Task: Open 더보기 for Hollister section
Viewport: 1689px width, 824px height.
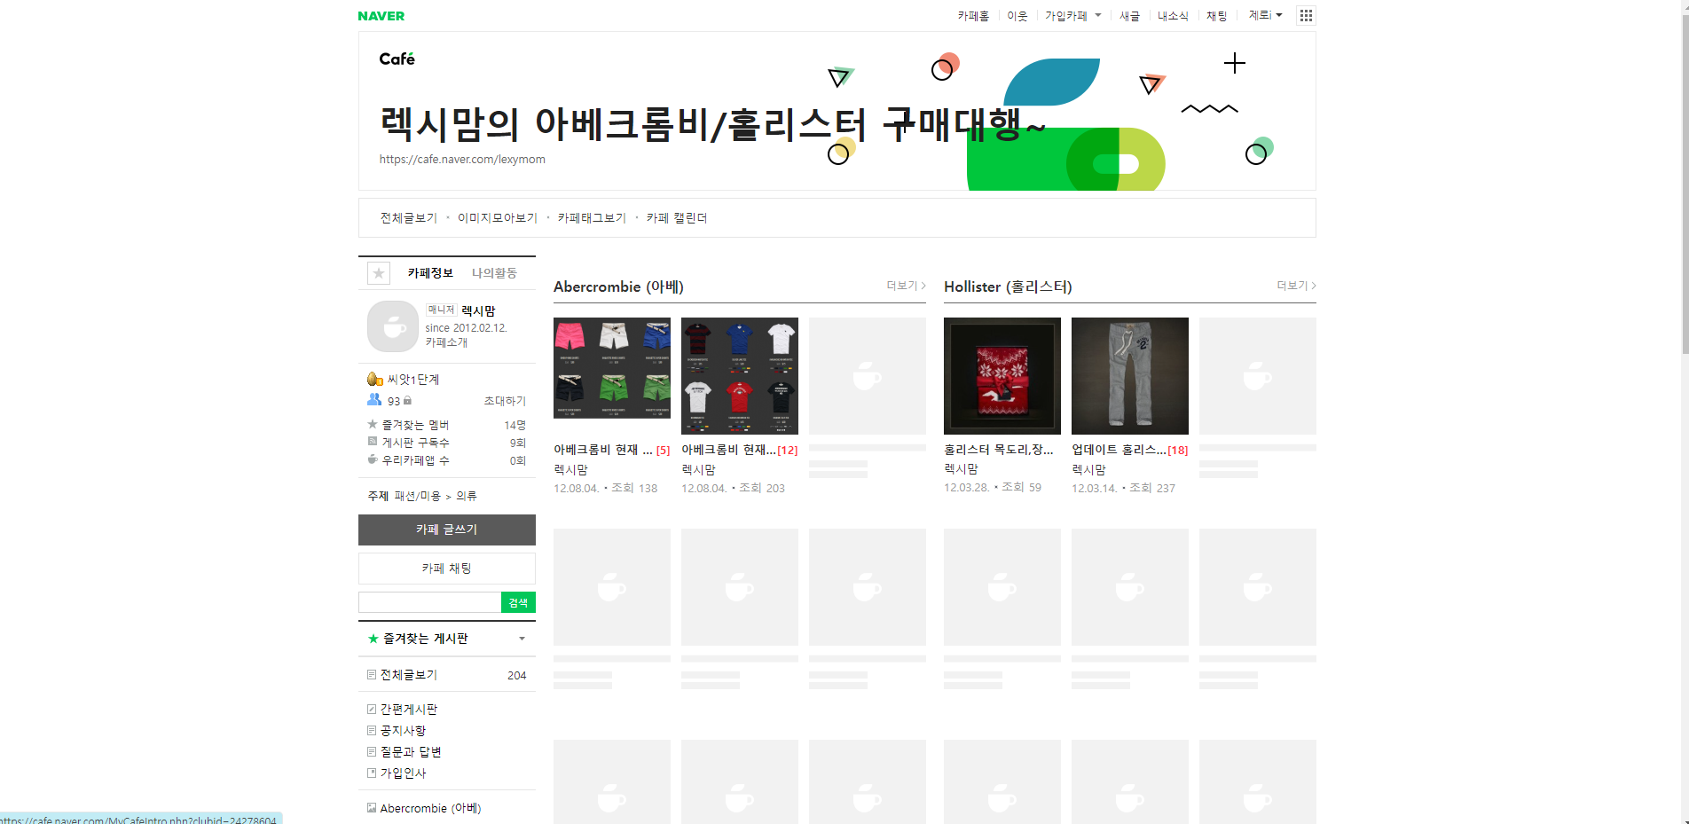Action: point(1296,286)
